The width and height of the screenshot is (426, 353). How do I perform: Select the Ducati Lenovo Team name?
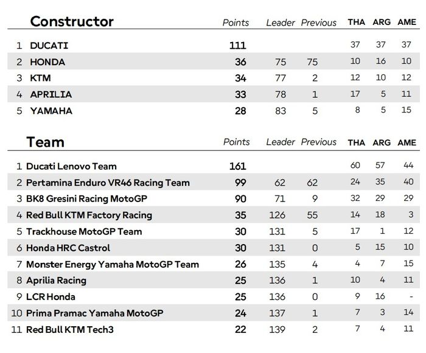(x=71, y=166)
